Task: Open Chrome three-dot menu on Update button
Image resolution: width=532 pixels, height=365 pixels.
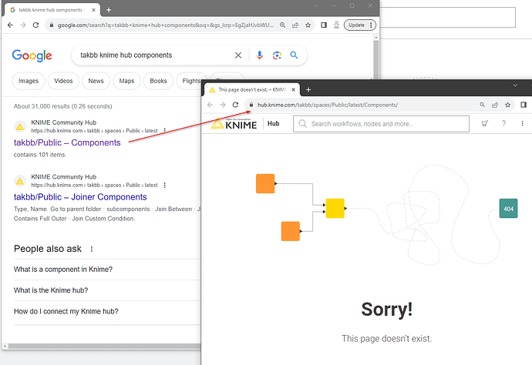Action: 371,25
